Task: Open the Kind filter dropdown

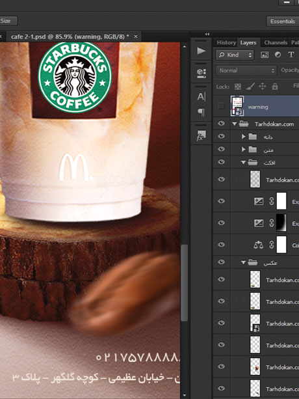Action: 235,55
